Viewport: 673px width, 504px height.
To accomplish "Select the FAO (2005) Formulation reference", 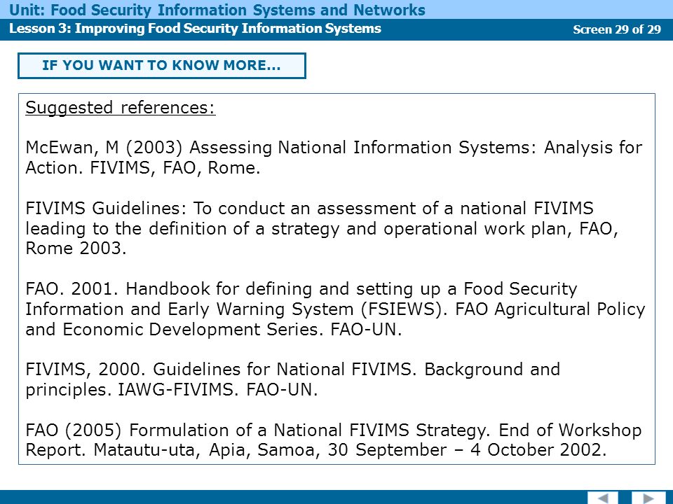I will (334, 440).
